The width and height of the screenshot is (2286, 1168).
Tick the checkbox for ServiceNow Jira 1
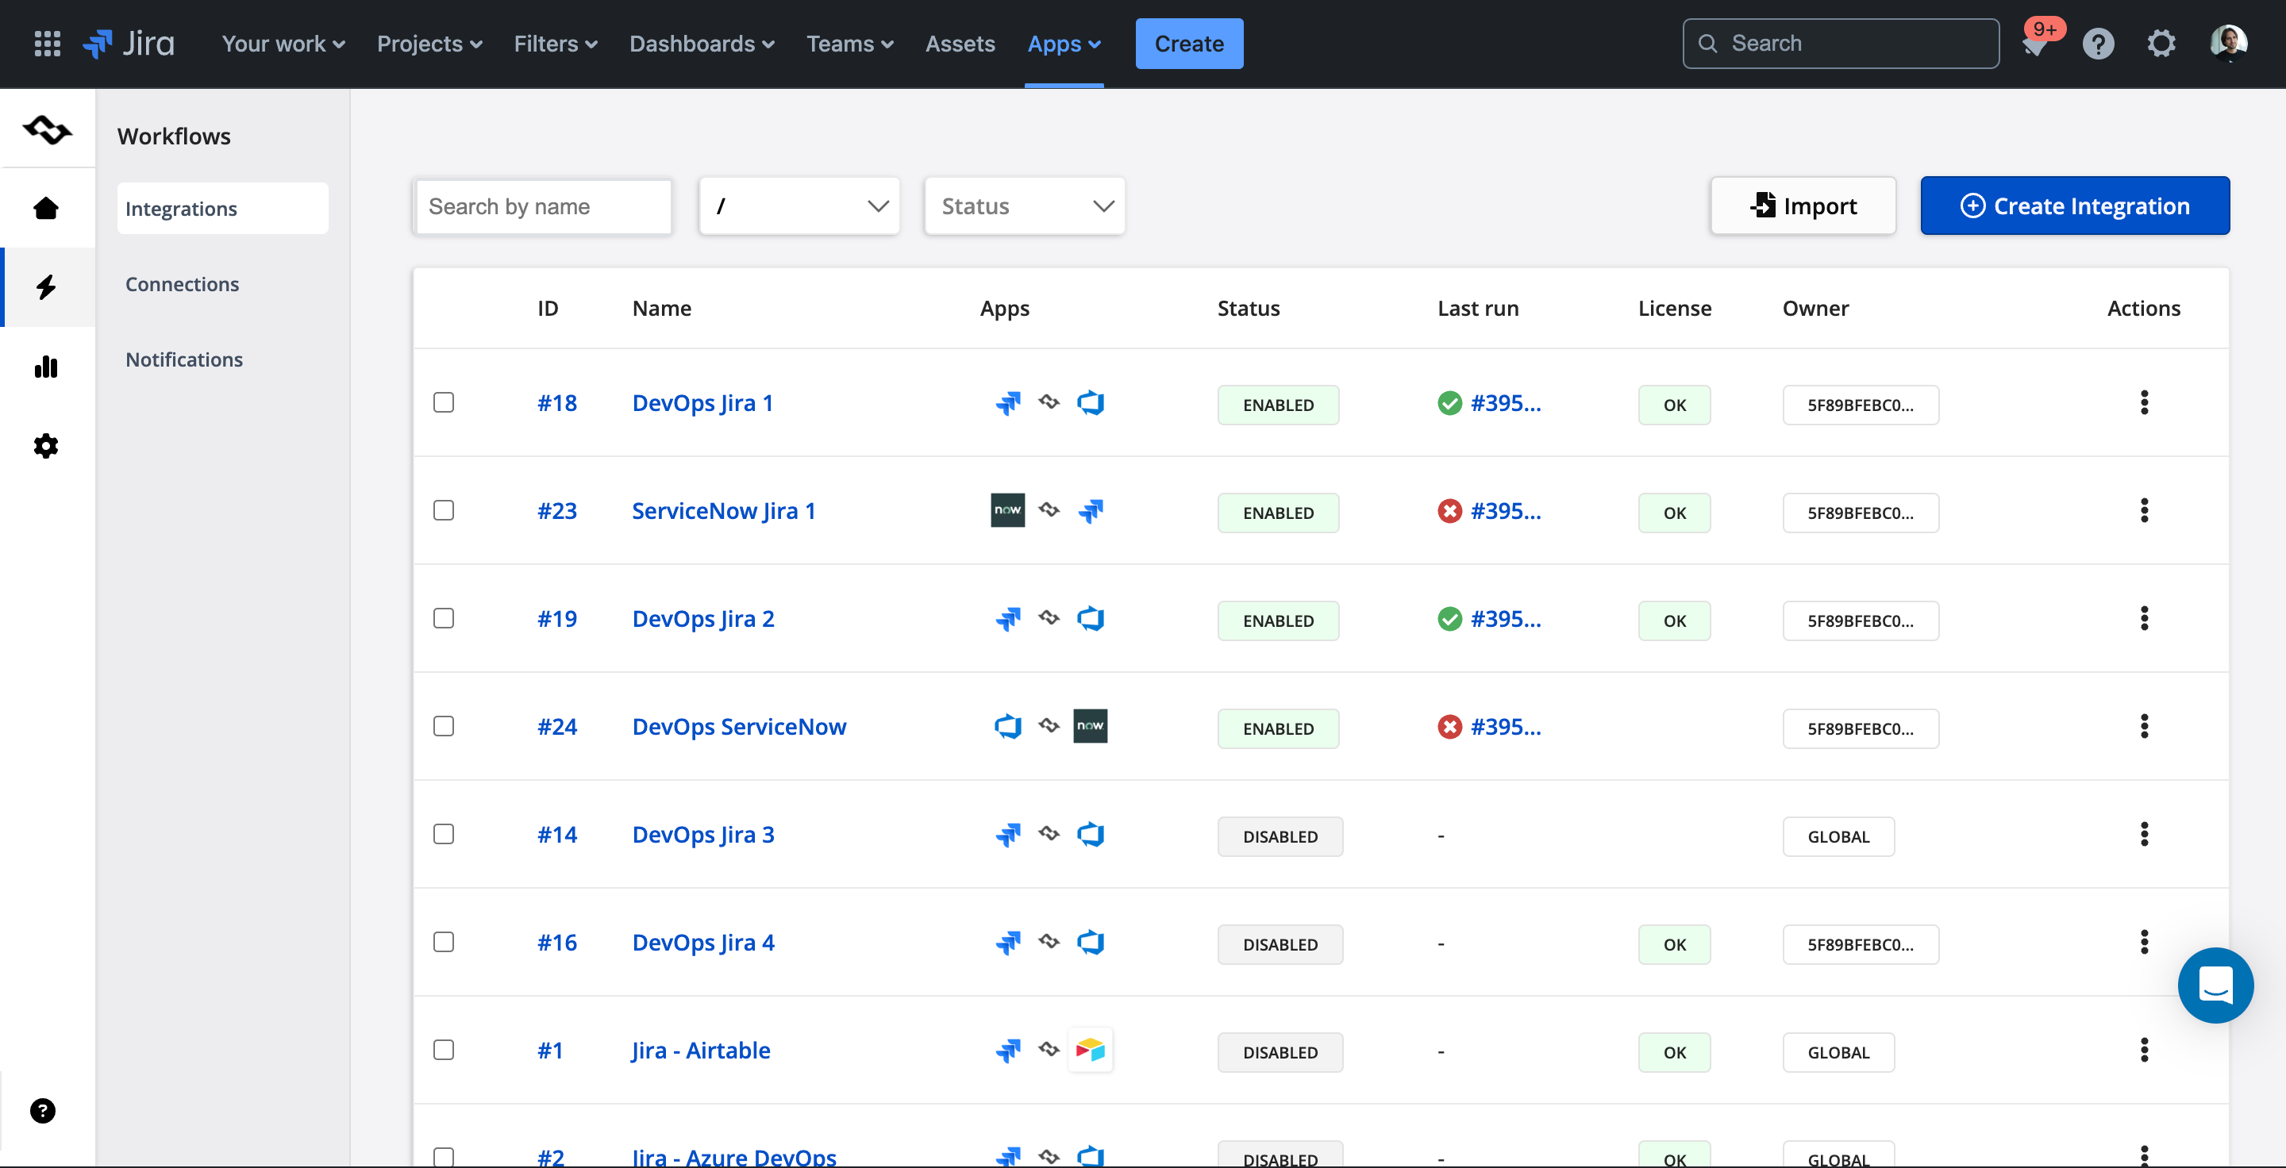tap(444, 510)
